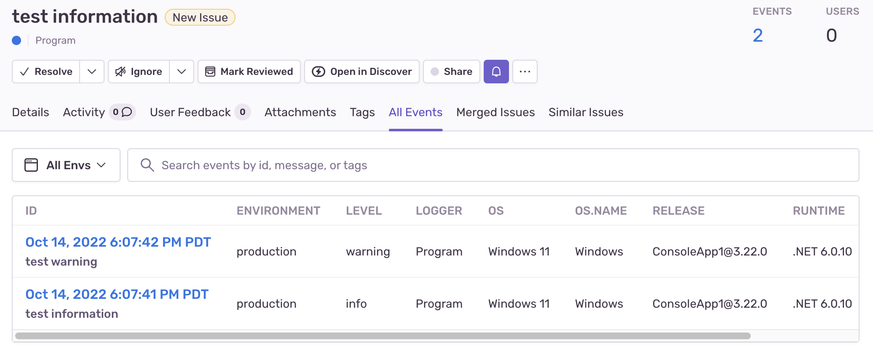Expand the Resolve dropdown arrow
Screen dimensions: 873x362
pos(92,72)
